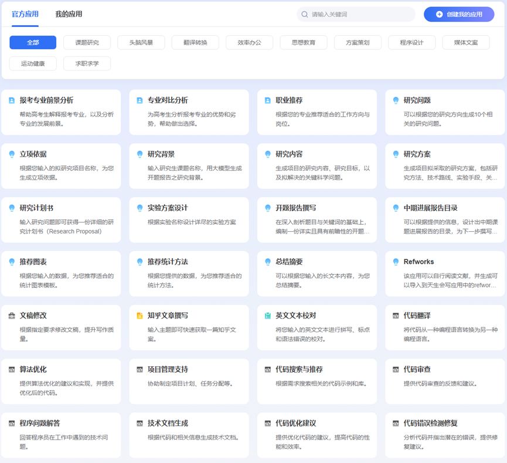Click the icon beside 专业对比分析
Screen dimensions: 507x463
[139, 100]
